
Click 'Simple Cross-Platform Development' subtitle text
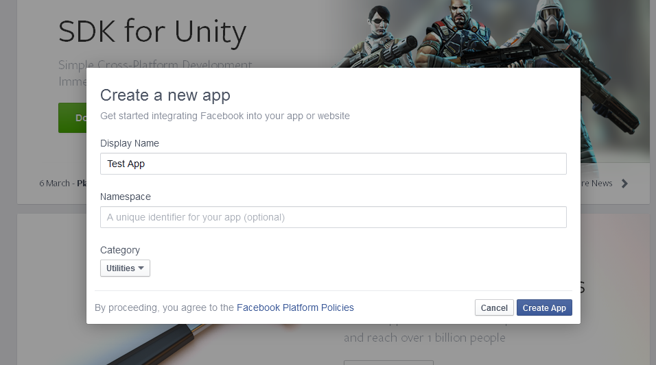point(156,66)
